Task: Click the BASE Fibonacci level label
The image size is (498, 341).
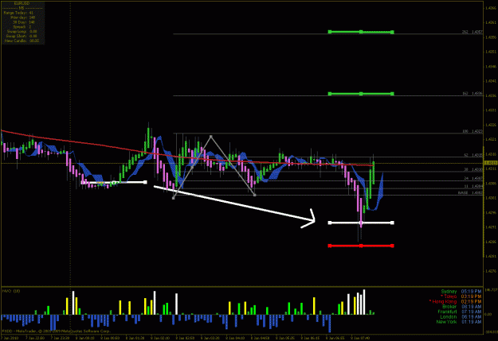Action: (x=470, y=192)
